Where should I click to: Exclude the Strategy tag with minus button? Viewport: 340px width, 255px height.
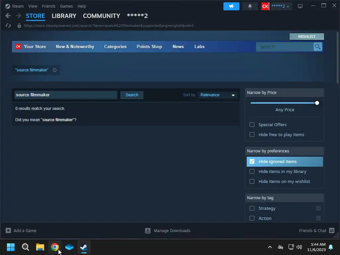(318, 209)
